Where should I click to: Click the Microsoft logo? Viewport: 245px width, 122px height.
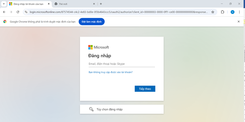99,47
